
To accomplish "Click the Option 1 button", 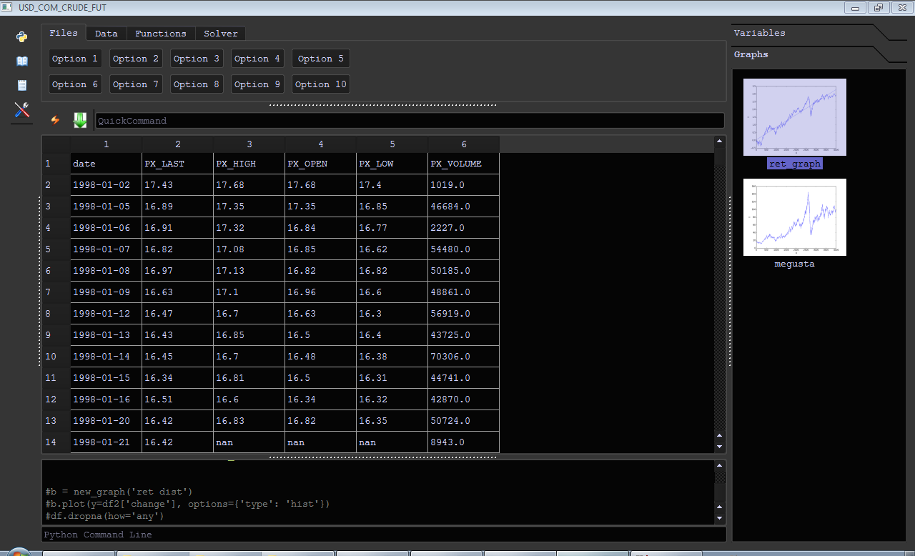I will tap(75, 59).
